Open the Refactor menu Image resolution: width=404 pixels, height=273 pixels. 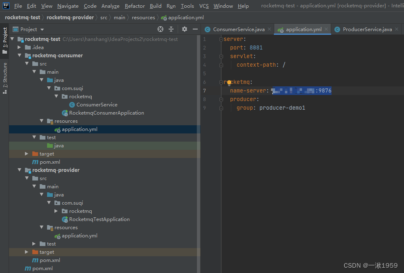pyautogui.click(x=135, y=6)
